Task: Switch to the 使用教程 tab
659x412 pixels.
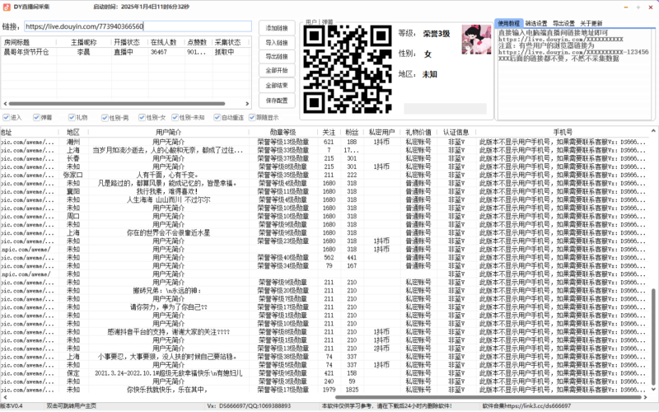Action: tap(508, 24)
